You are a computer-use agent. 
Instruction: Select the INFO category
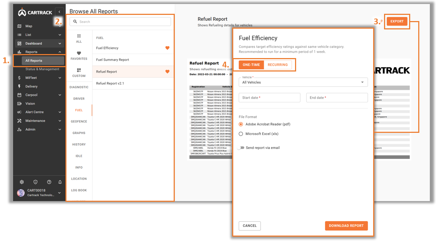(x=79, y=167)
